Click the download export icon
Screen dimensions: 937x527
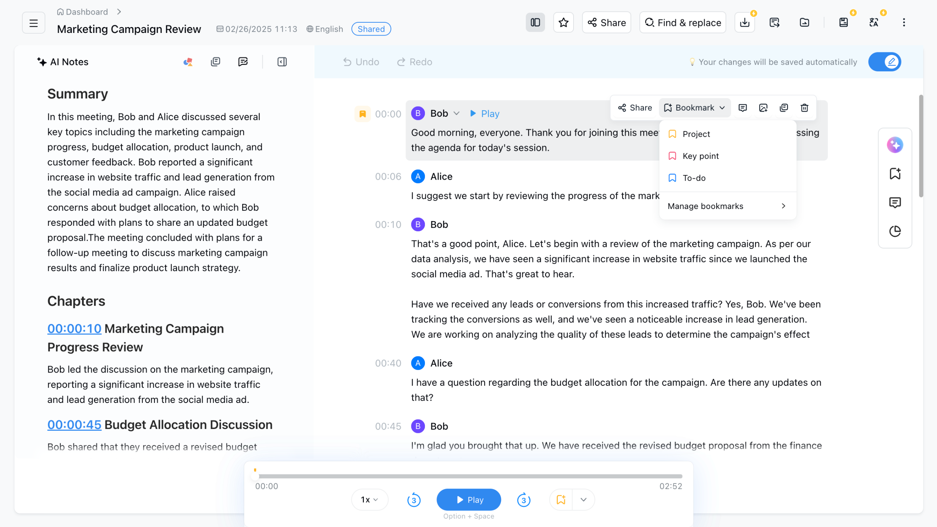(744, 23)
